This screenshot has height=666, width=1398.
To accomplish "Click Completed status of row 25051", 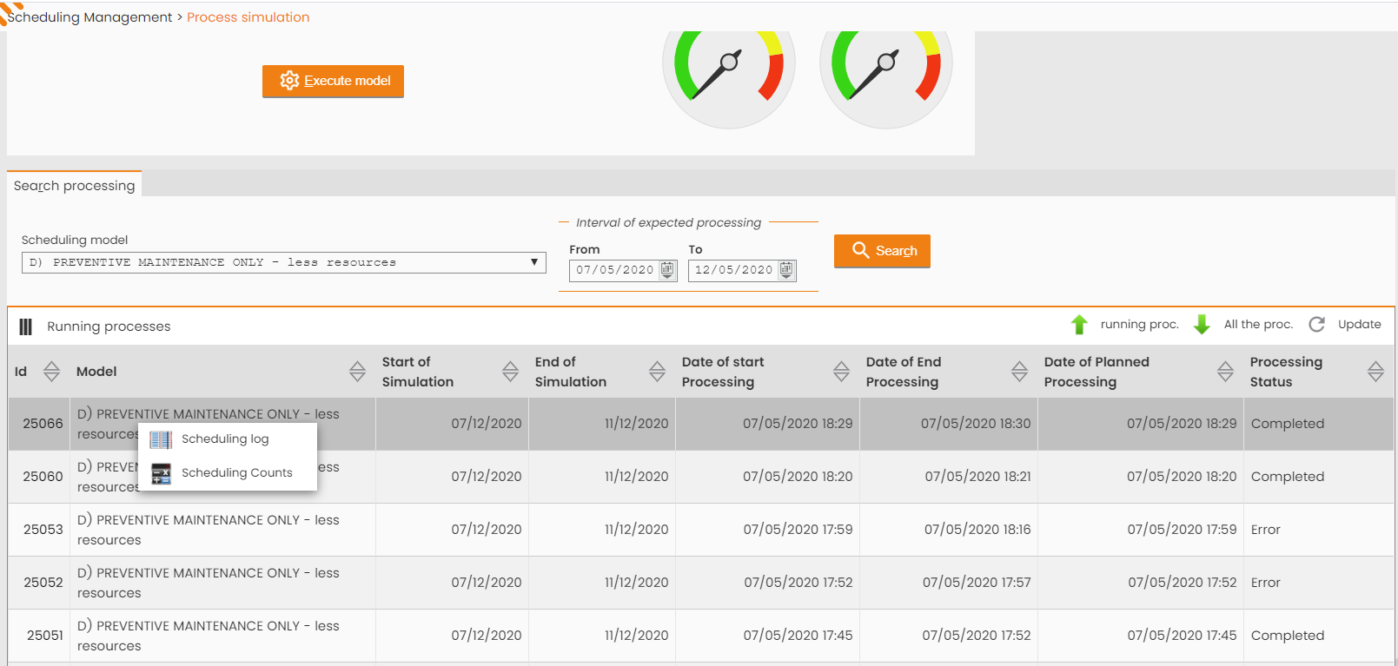I will click(x=1287, y=636).
